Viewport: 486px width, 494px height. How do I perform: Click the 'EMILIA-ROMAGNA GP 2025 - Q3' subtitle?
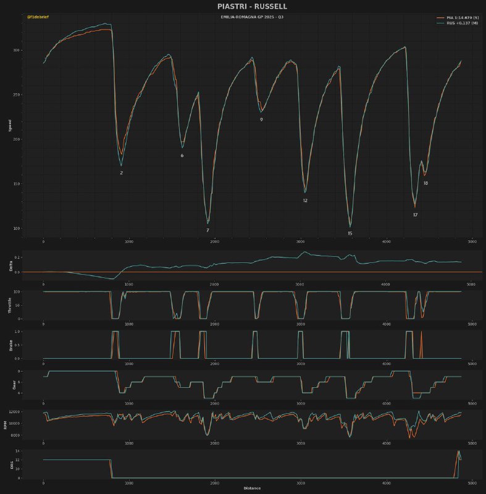(x=252, y=17)
